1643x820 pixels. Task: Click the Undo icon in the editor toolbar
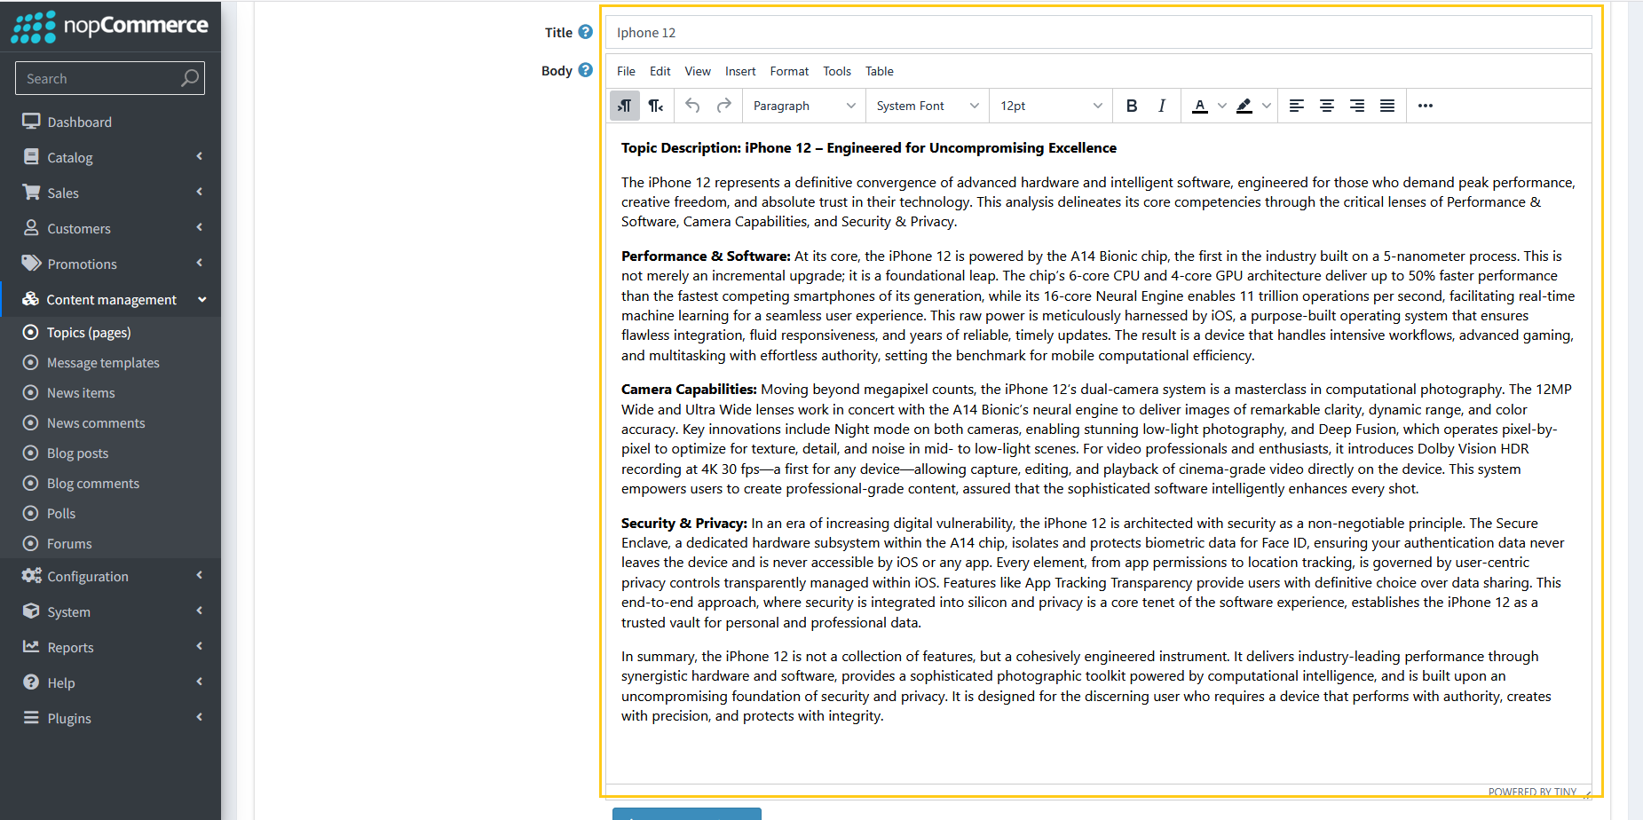click(x=692, y=106)
